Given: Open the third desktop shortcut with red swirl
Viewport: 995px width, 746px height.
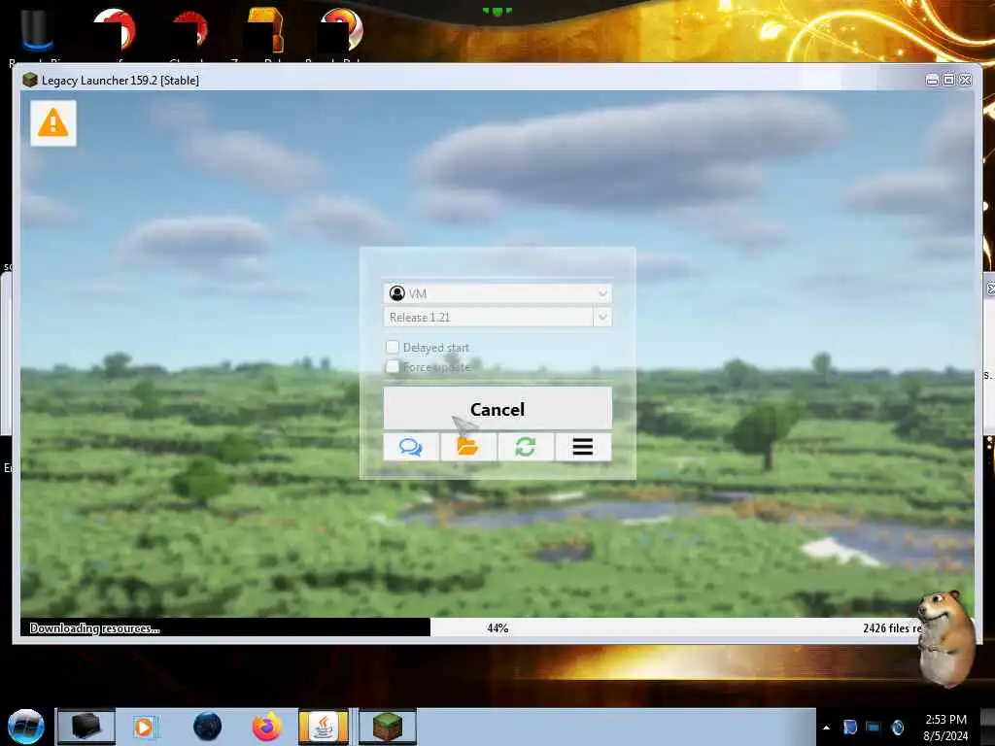Looking at the screenshot, I should pyautogui.click(x=190, y=32).
